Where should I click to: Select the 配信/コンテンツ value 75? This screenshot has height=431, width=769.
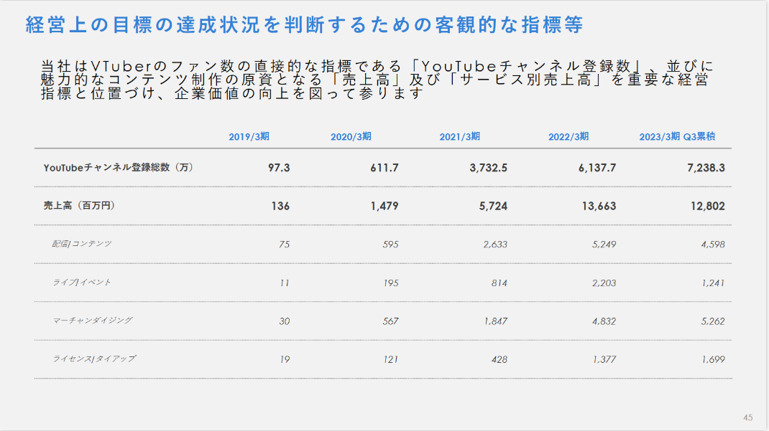tap(284, 244)
